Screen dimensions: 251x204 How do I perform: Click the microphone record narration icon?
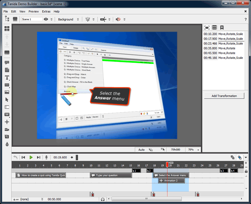coord(46,157)
